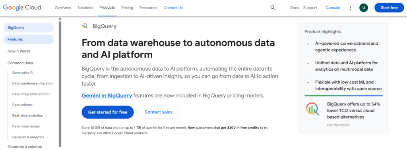
Task: Select Real-time analytics sidebar item
Action: click(x=27, y=115)
